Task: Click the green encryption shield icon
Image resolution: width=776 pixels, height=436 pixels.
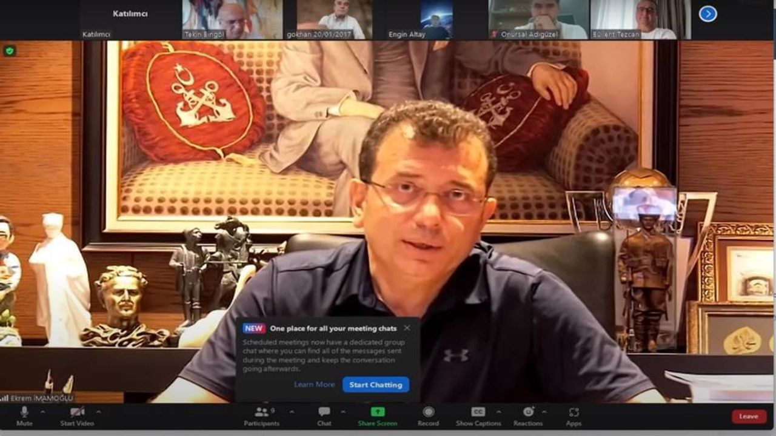Action: [9, 51]
